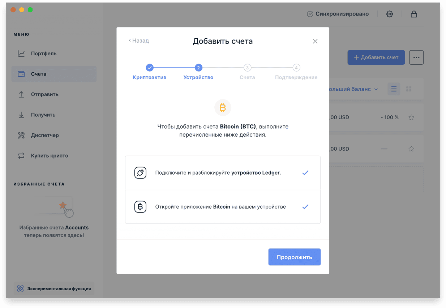Click the Отправить upload arrow icon

click(21, 94)
